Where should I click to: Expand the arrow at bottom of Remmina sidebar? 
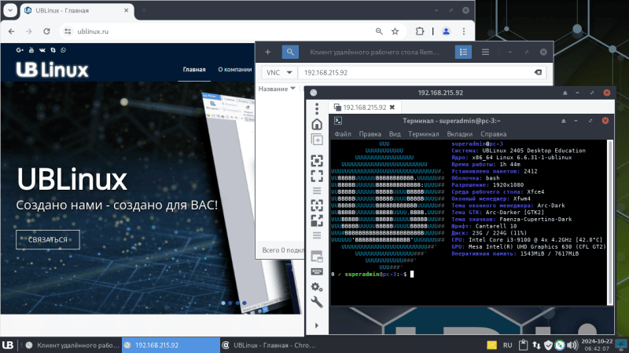tap(317, 326)
